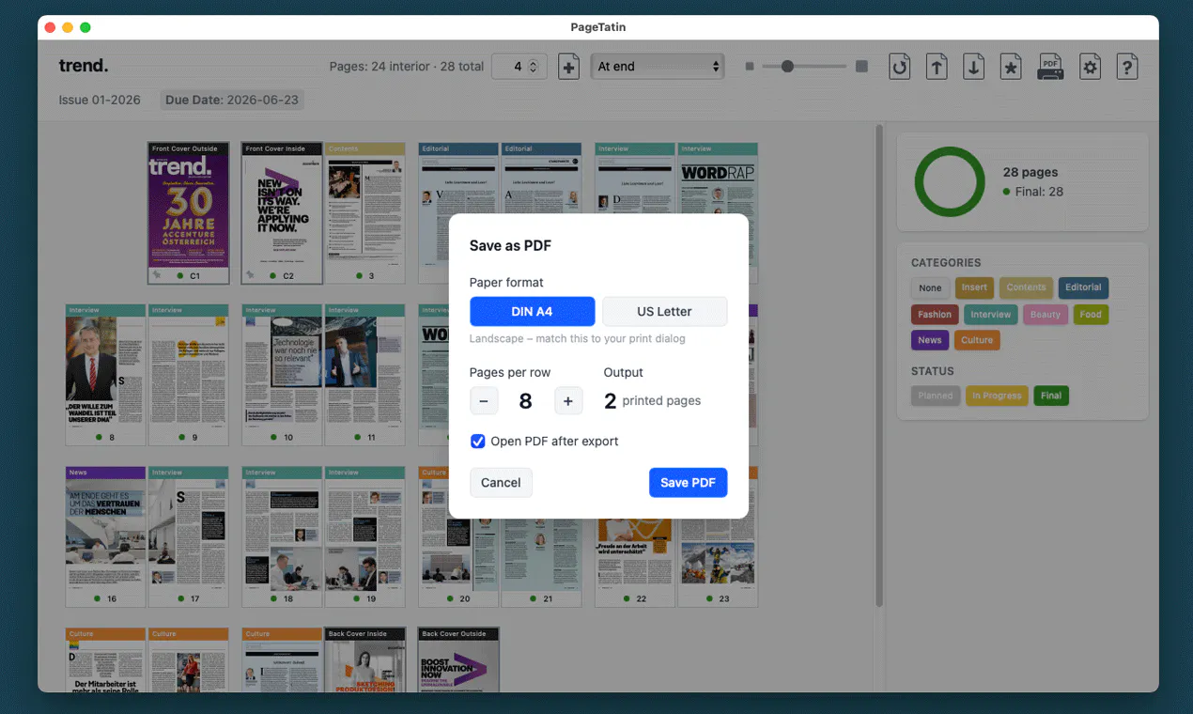This screenshot has width=1193, height=714.
Task: Click the star document icon
Action: [1011, 67]
